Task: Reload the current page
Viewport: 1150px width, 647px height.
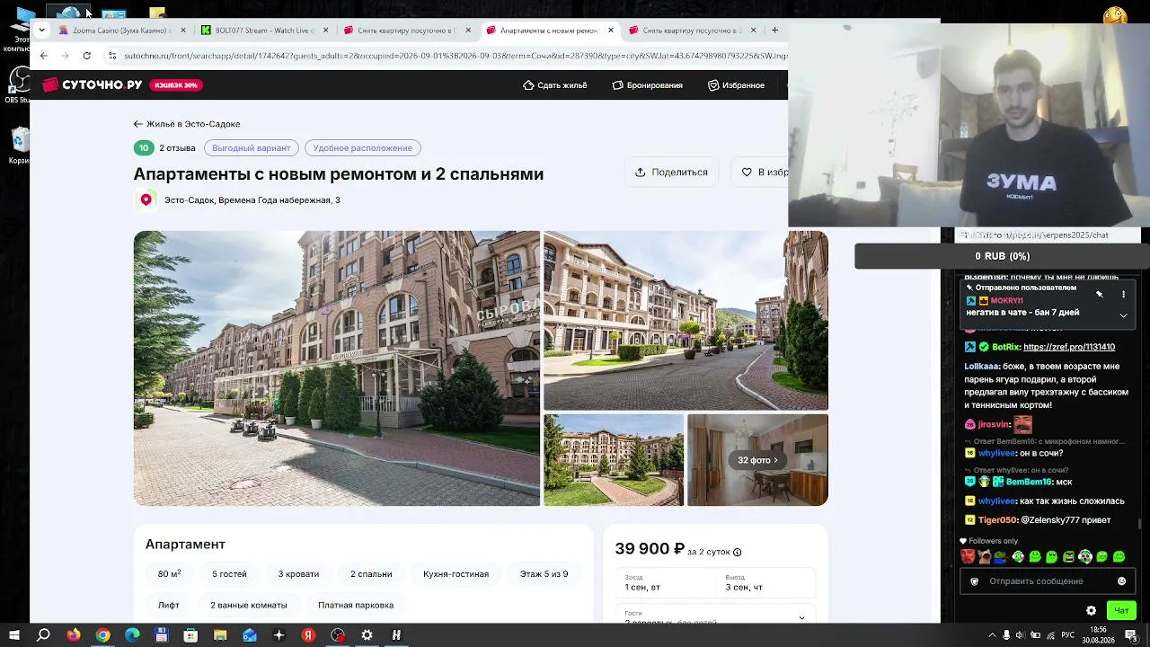Action: [86, 56]
